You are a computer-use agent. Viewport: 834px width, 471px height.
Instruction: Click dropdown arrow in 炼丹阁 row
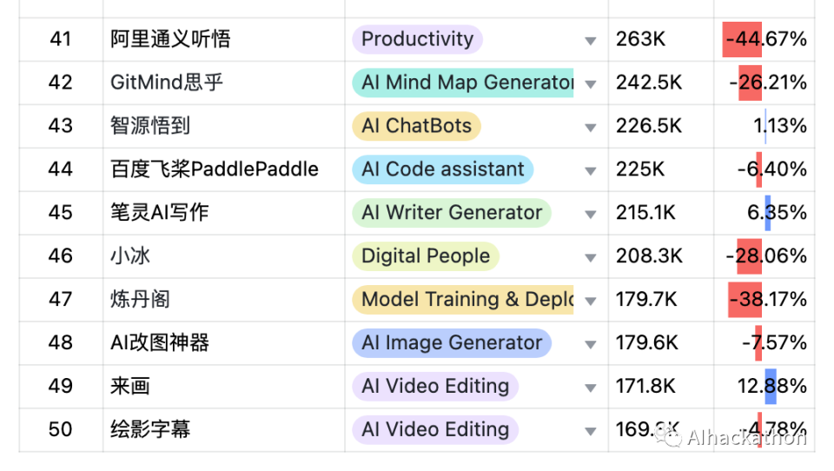[591, 302]
